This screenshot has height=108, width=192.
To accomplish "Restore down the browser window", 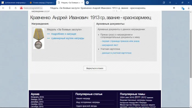I will point(182,2).
